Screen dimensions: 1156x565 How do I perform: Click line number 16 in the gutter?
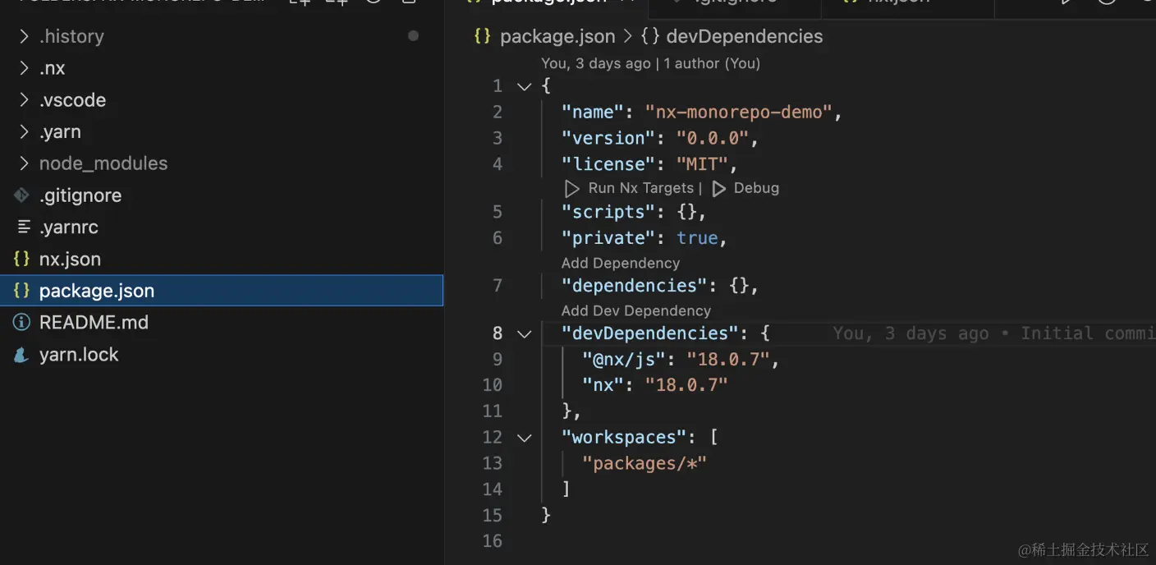(492, 541)
